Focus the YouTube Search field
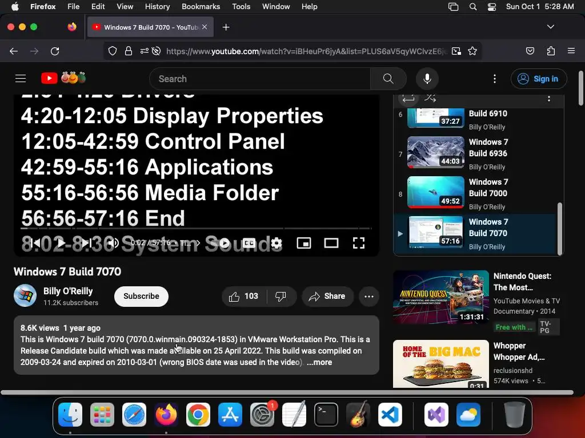 [x=260, y=79]
